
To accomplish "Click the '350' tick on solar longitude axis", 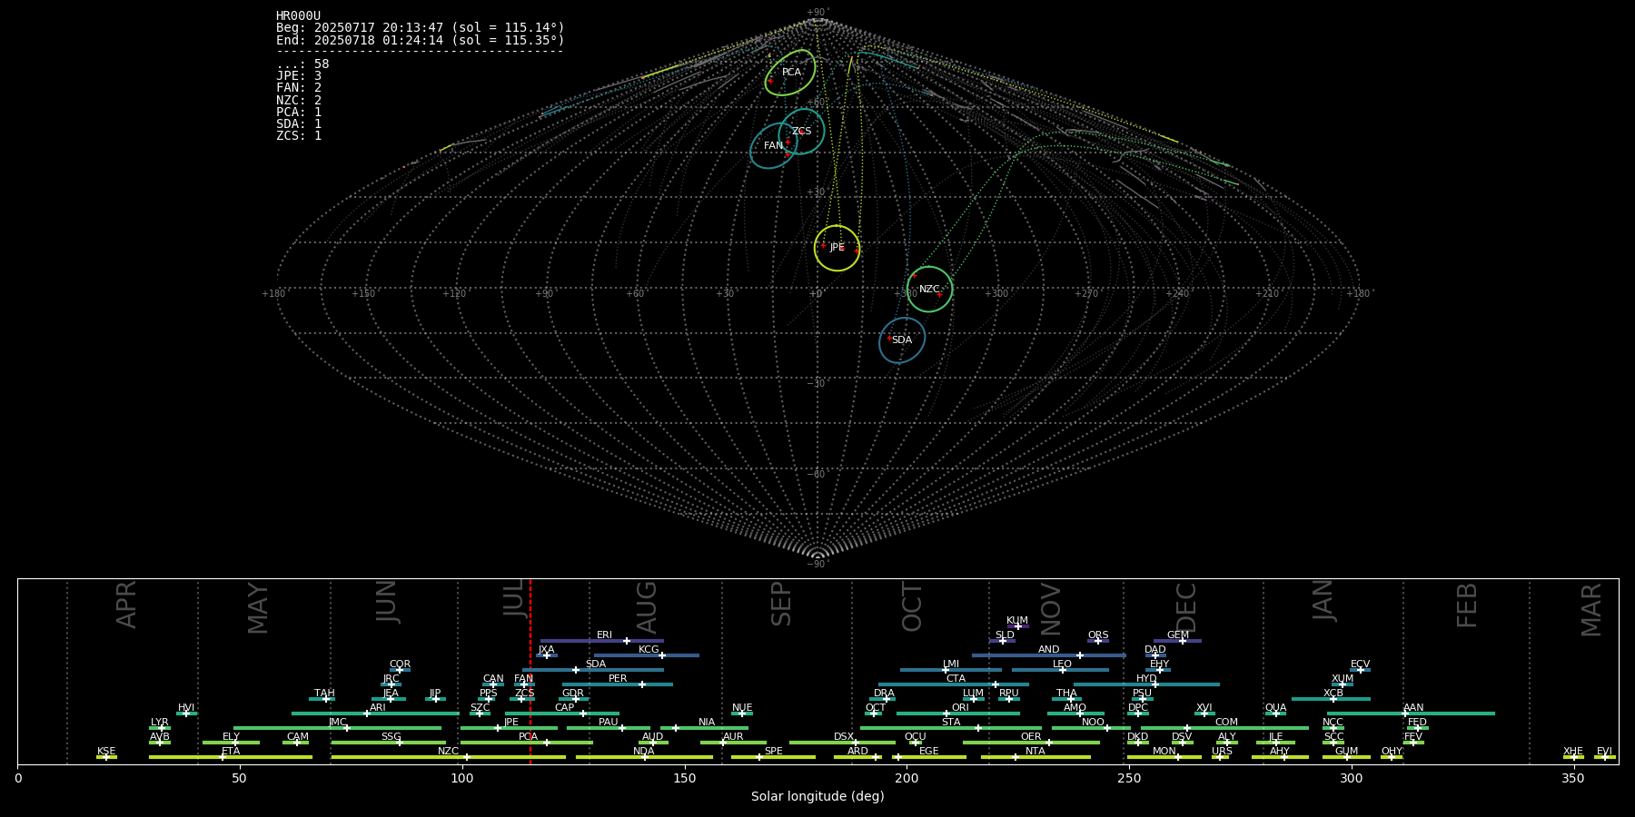I will click(1573, 778).
